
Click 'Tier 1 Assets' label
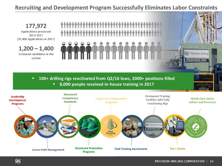pos(177,149)
